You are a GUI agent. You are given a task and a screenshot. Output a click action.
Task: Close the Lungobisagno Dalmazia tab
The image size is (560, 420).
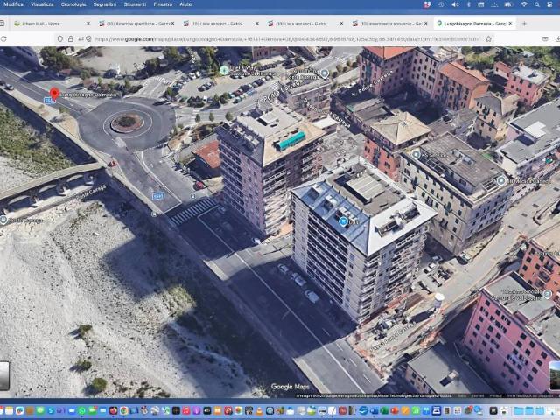(510, 24)
